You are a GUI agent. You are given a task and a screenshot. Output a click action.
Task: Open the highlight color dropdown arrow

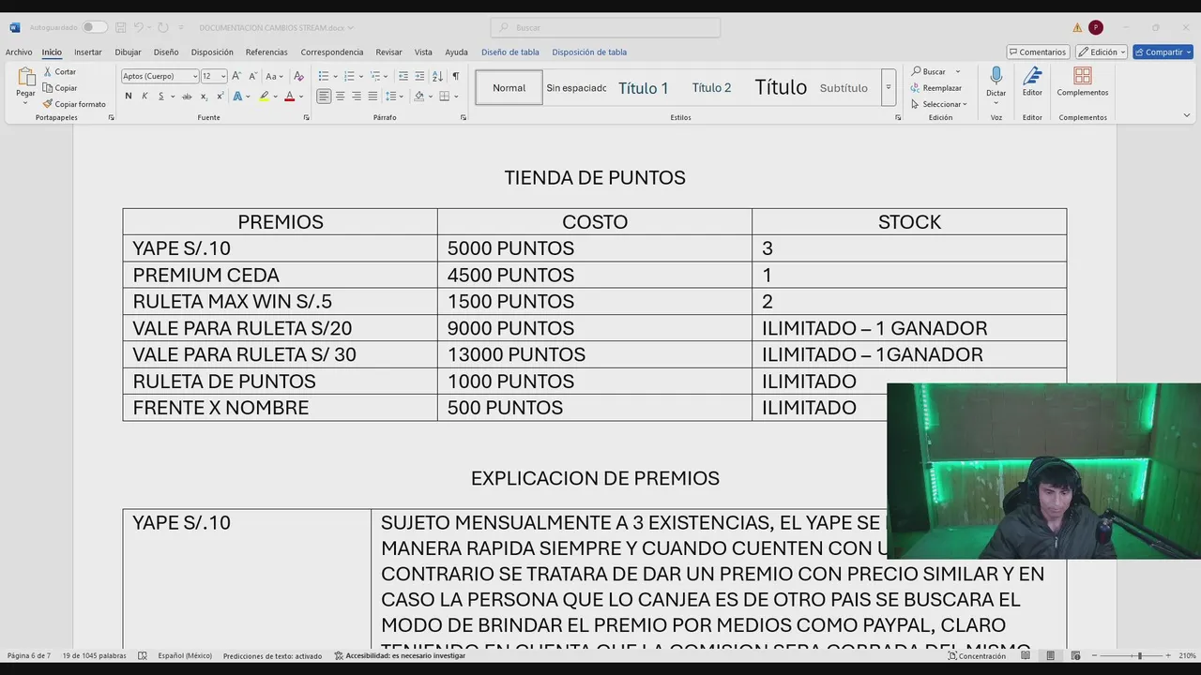[x=275, y=96]
